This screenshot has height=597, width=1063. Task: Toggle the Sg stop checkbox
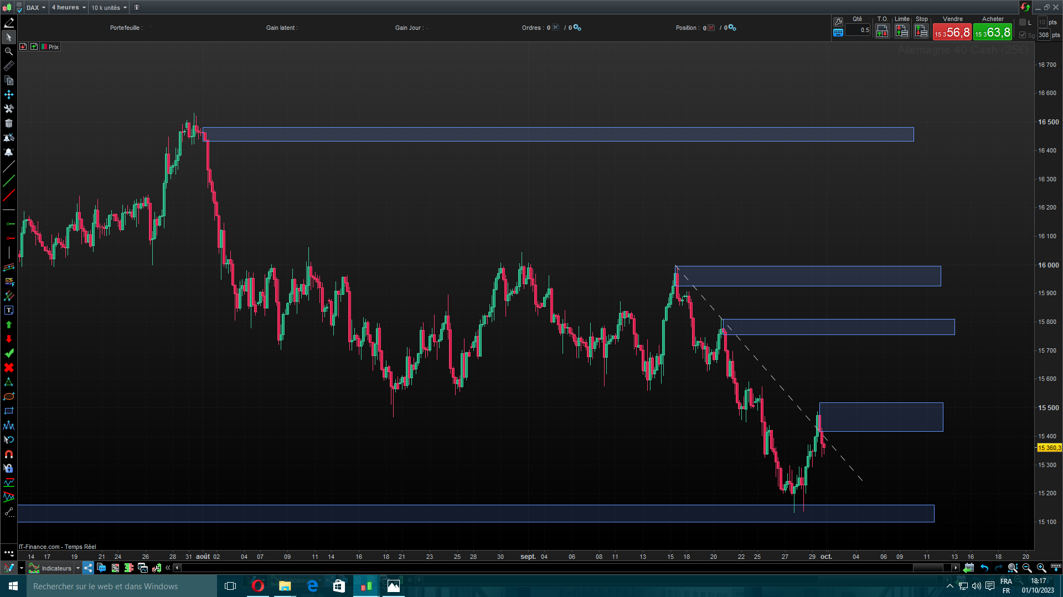(1023, 35)
